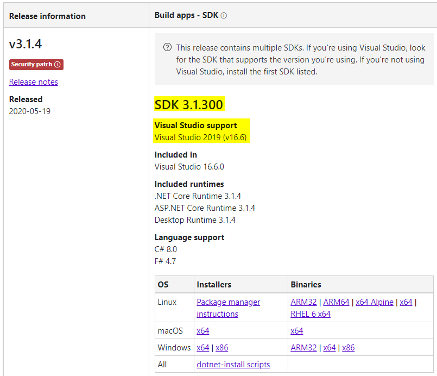Download the RHEL 6 x64 binary

(310, 314)
